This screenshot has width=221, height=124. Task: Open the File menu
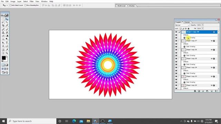point(2,1)
